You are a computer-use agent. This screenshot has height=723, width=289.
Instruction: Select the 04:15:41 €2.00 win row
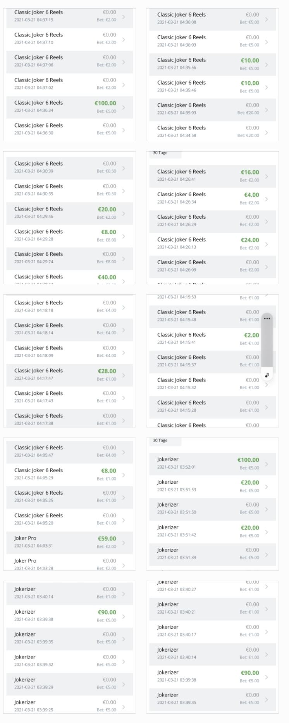[x=212, y=339]
